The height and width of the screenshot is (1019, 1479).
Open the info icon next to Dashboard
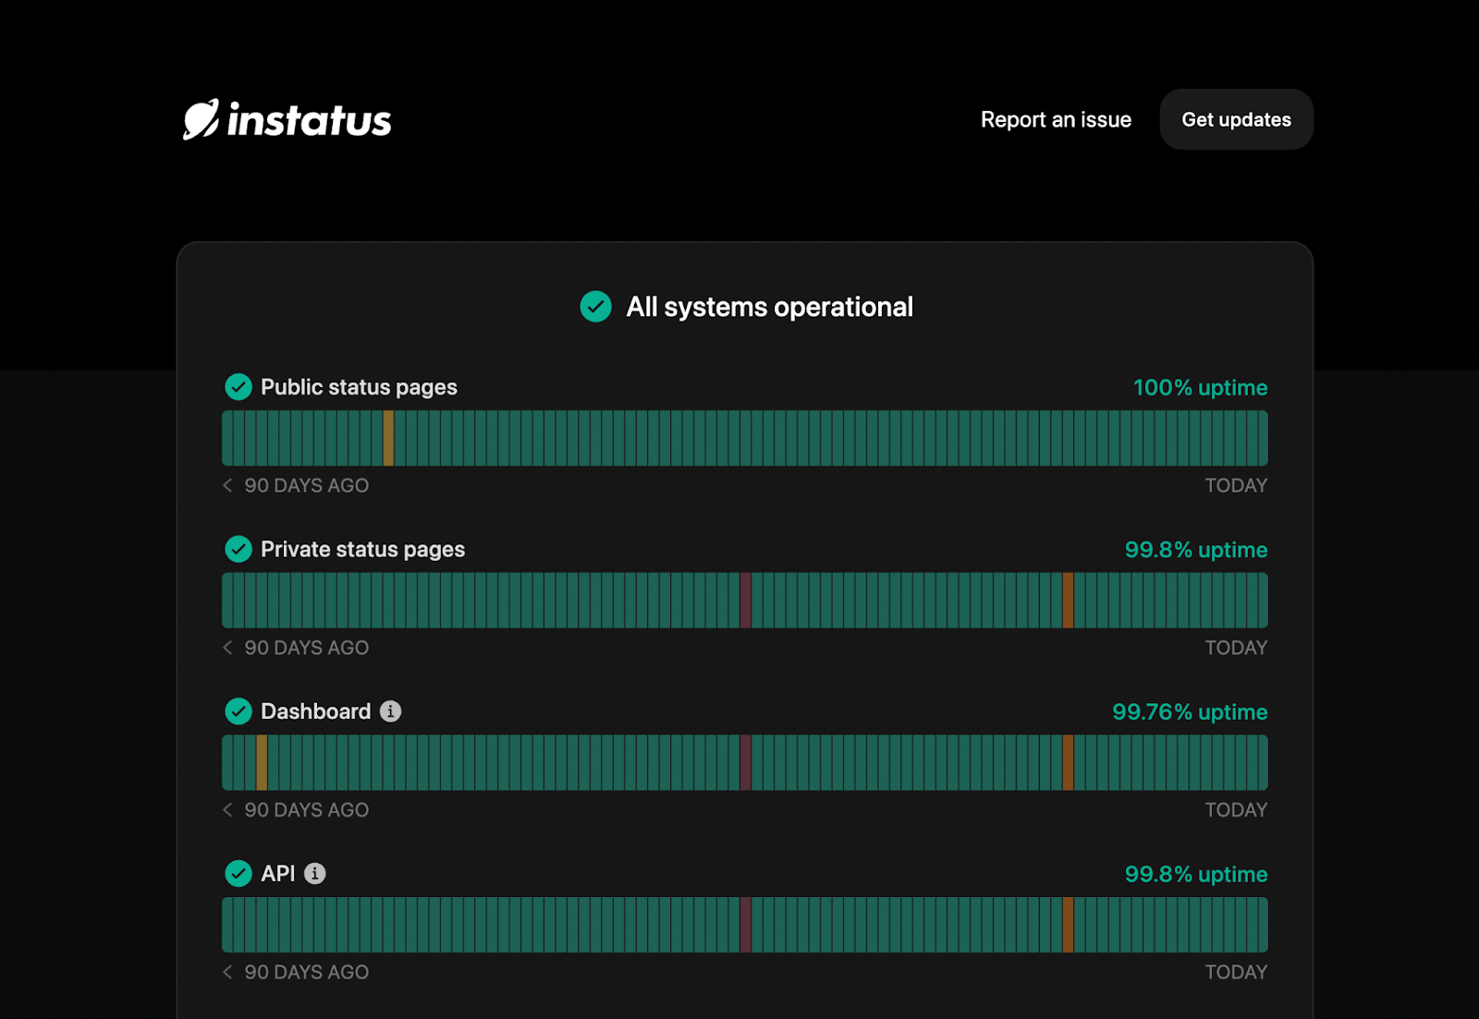(391, 711)
